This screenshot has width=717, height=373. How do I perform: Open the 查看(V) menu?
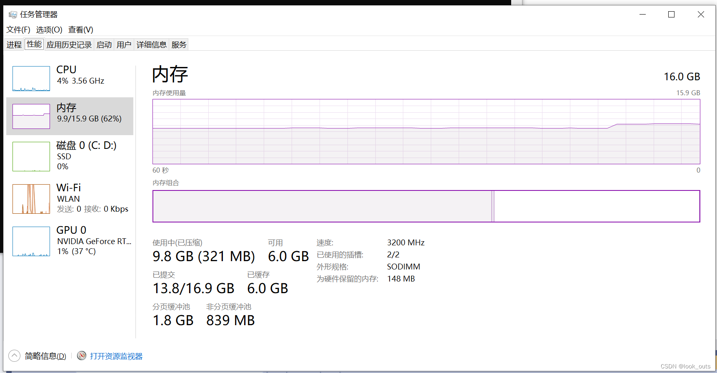(81, 30)
